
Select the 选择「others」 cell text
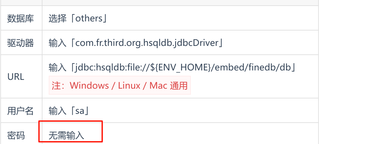coord(78,18)
